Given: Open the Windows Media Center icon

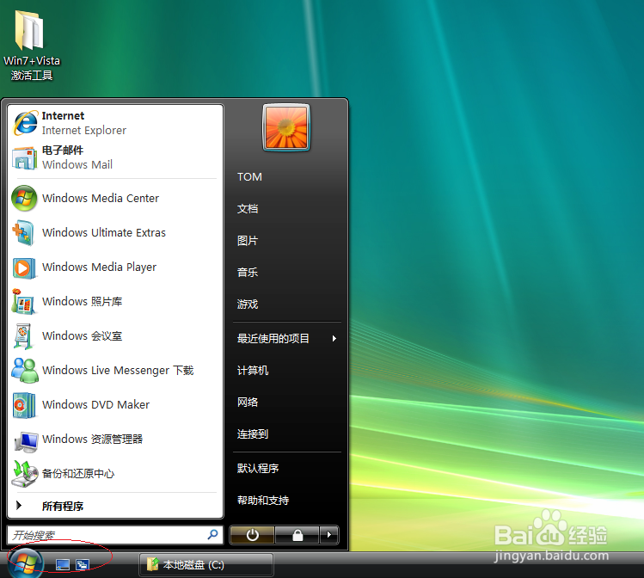Looking at the screenshot, I should (25, 199).
